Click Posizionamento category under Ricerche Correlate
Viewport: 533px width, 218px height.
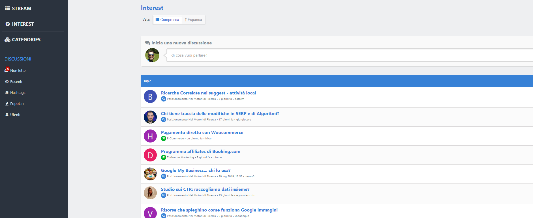[x=191, y=99]
